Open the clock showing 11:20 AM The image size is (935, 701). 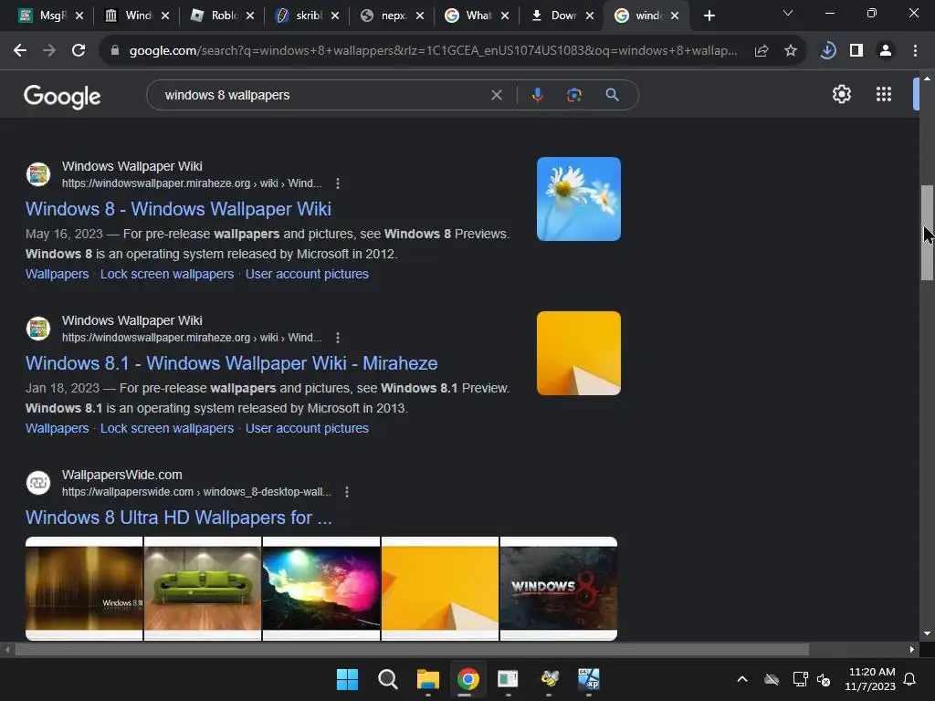tap(870, 679)
